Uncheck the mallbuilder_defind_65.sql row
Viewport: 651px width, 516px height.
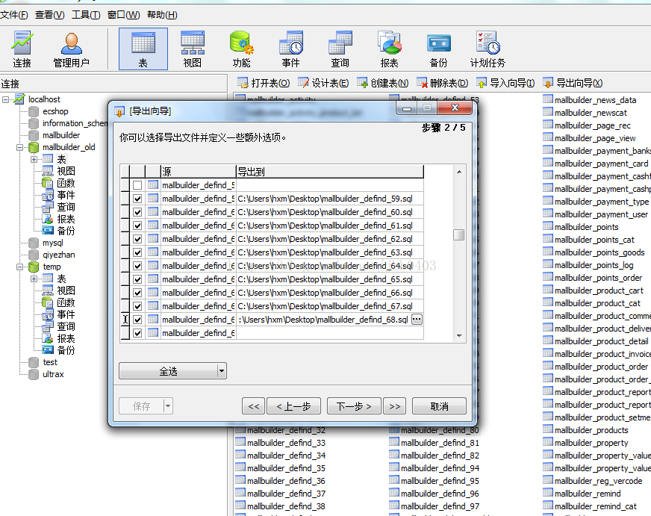[137, 279]
